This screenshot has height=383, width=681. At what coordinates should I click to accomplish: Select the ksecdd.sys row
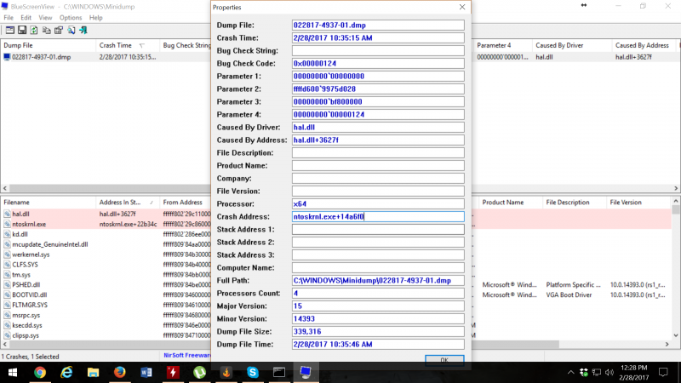pos(106,325)
